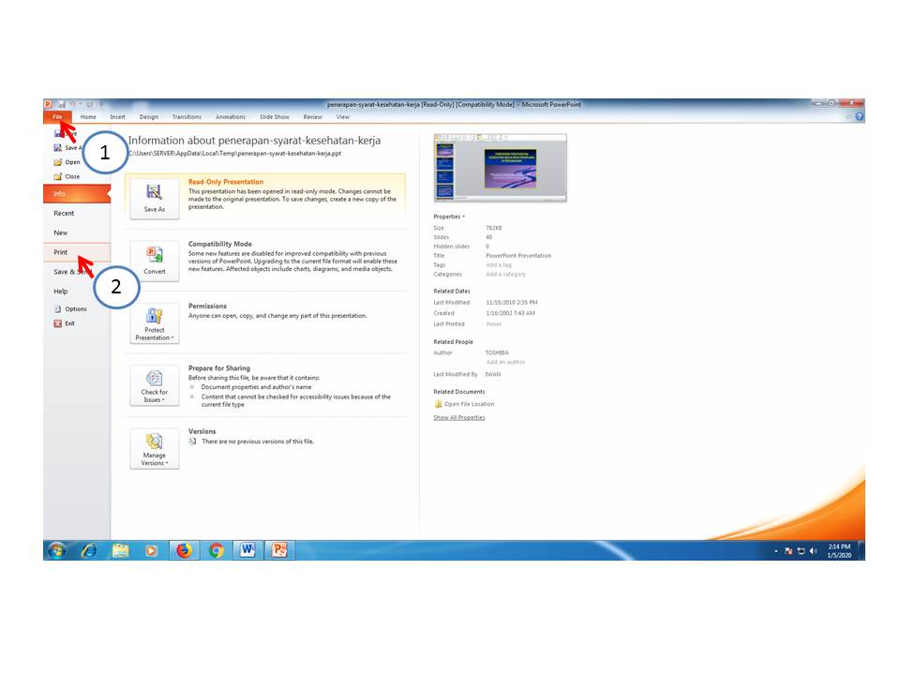Image resolution: width=900 pixels, height=675 pixels.
Task: Click the red Exit icon in sidebar
Action: coord(57,323)
